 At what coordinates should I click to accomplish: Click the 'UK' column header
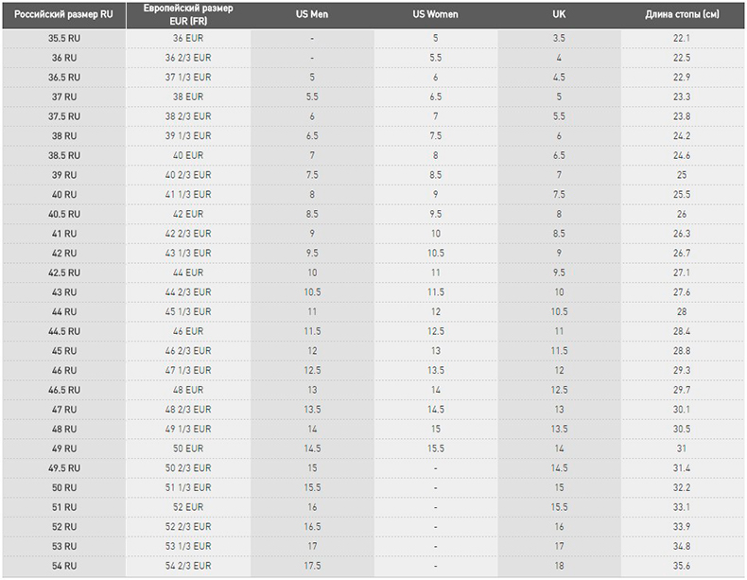pos(559,14)
